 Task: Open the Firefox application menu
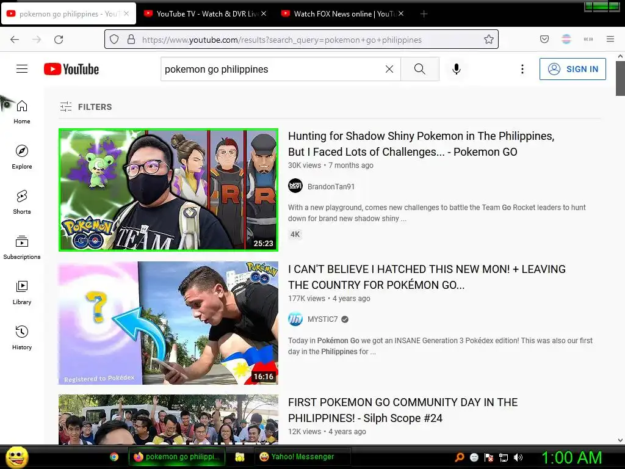pos(610,39)
